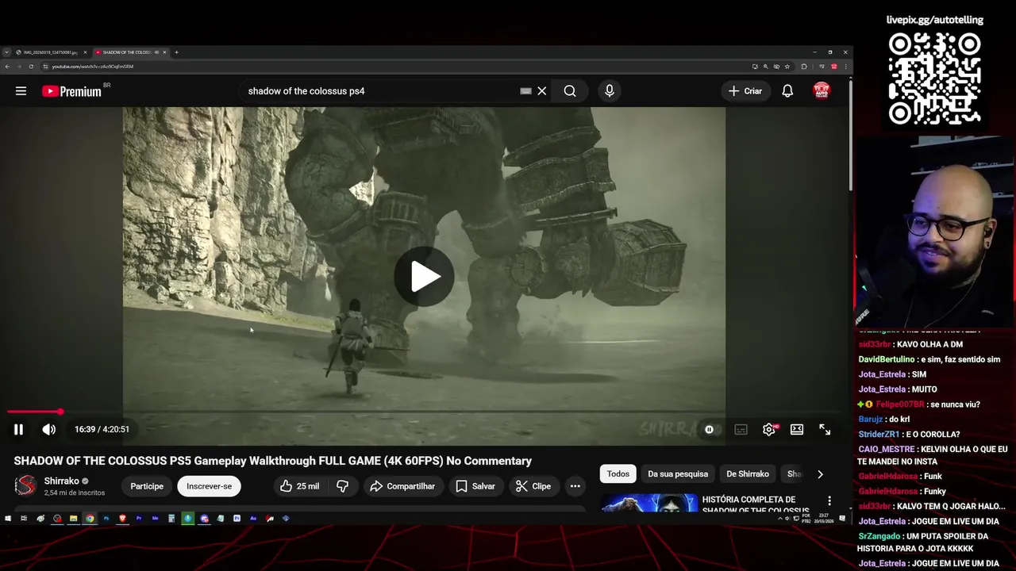Dislike the video with thumbs down
Viewport: 1016px width, 571px height.
[342, 486]
